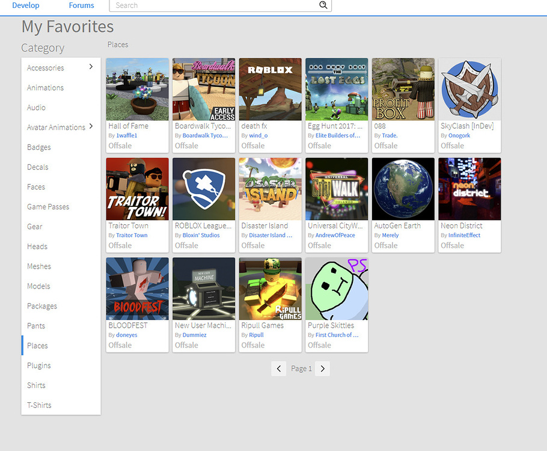Select the Game Passes category
This screenshot has height=451, width=547.
coord(61,207)
